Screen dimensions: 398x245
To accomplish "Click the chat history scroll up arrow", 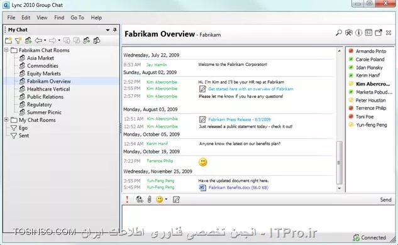I will (x=340, y=51).
